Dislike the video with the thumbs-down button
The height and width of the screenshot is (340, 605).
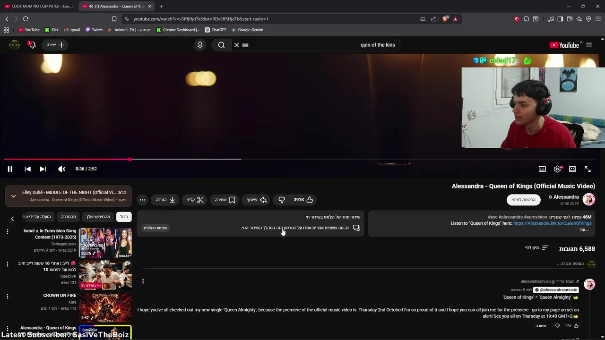(282, 200)
